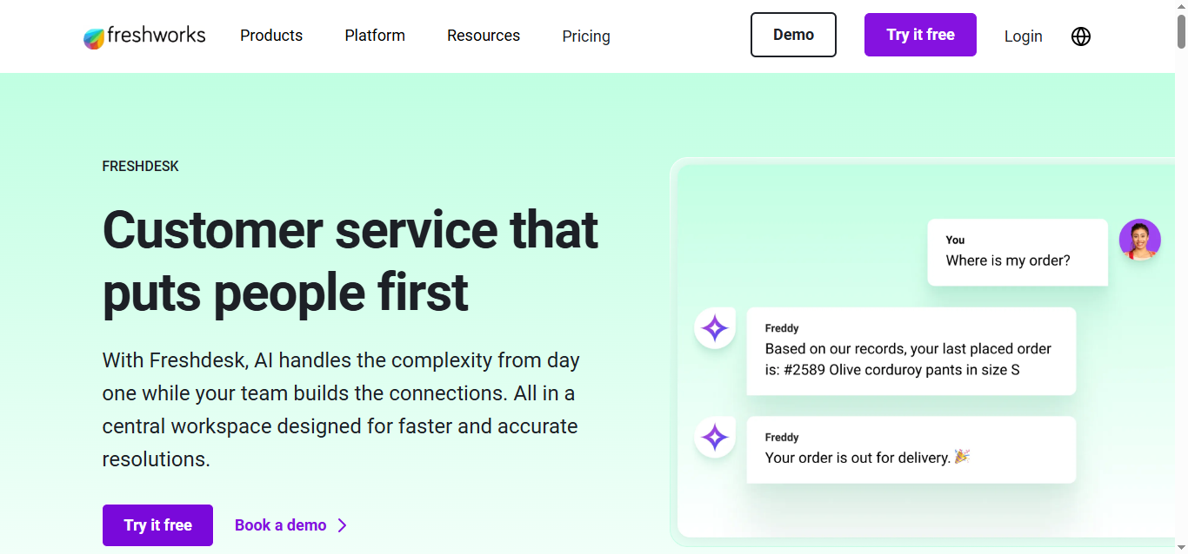The image size is (1188, 554).
Task: Open the Login page
Action: pos(1023,36)
